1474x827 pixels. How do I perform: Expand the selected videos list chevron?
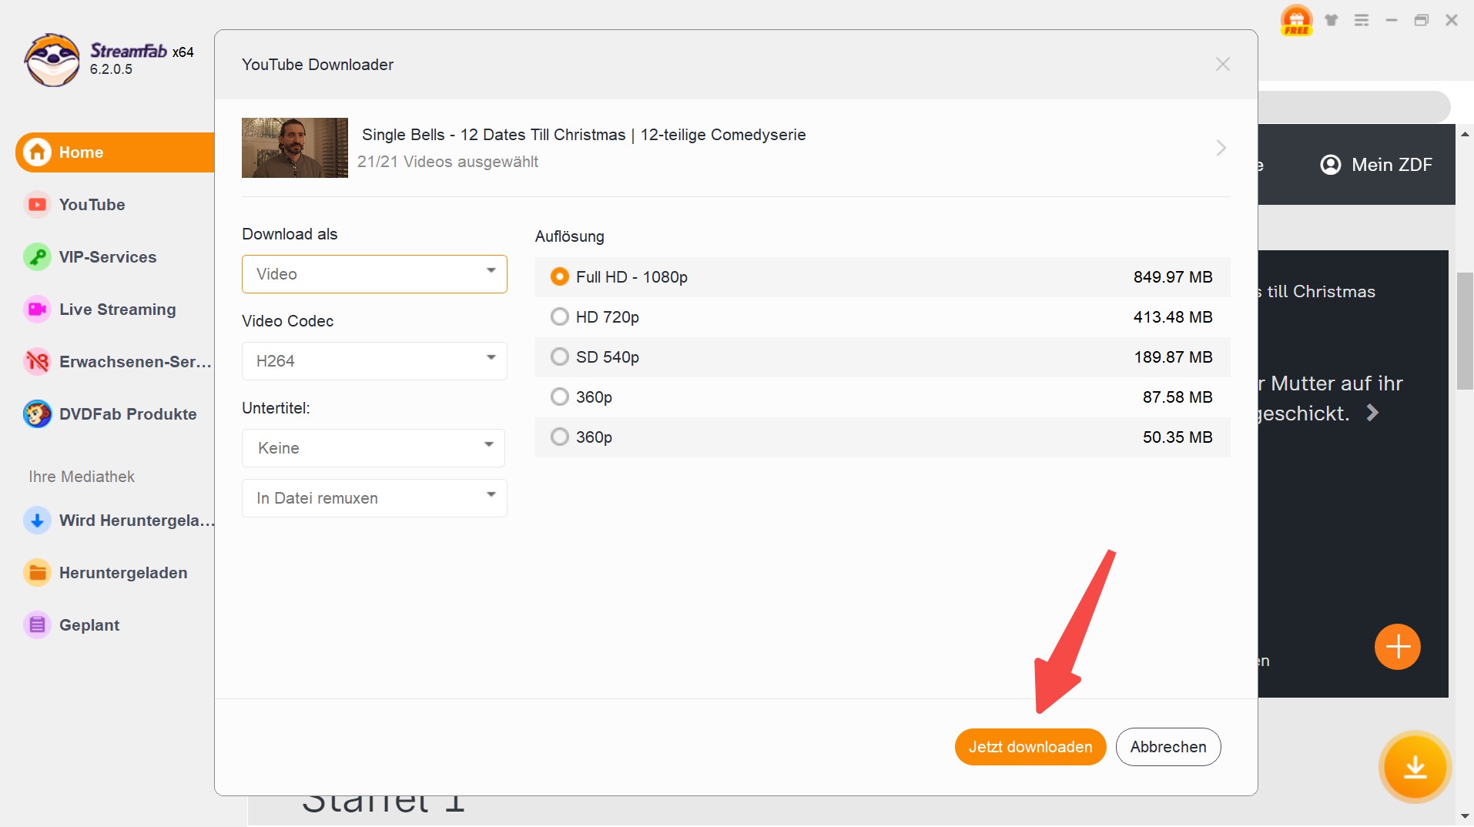coord(1221,148)
